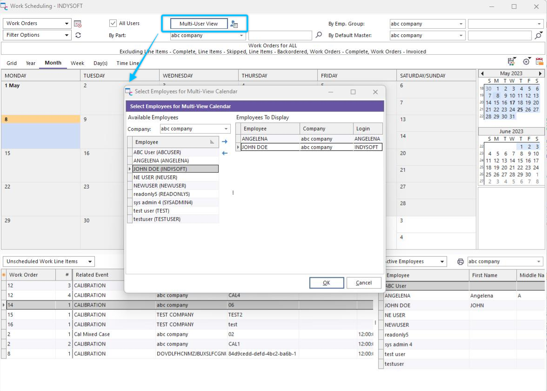Switch to the Time Line tab
Screen dimensions: 547x391
127,63
